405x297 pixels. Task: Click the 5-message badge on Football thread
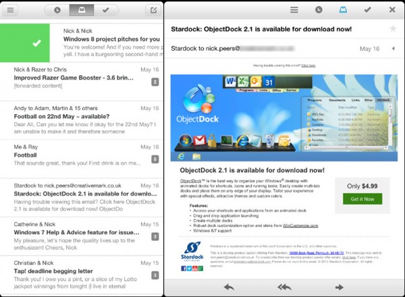coord(155,159)
